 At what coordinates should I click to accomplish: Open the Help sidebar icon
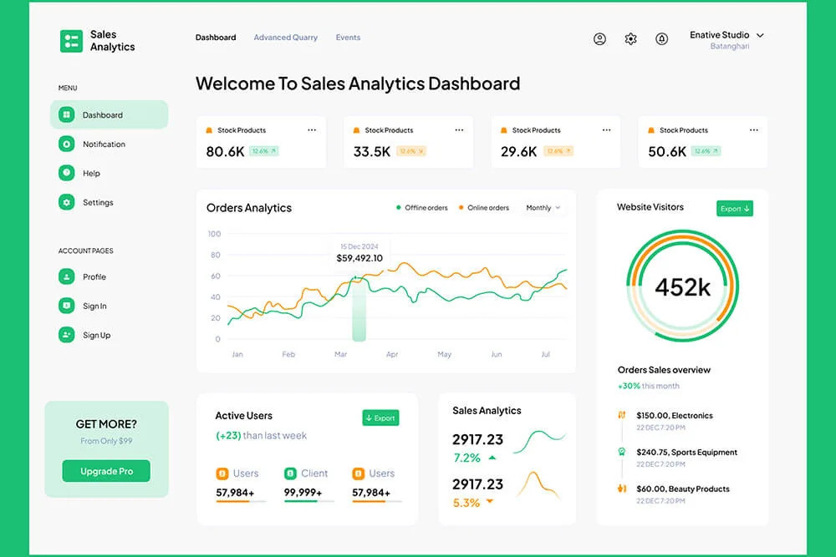pos(67,173)
